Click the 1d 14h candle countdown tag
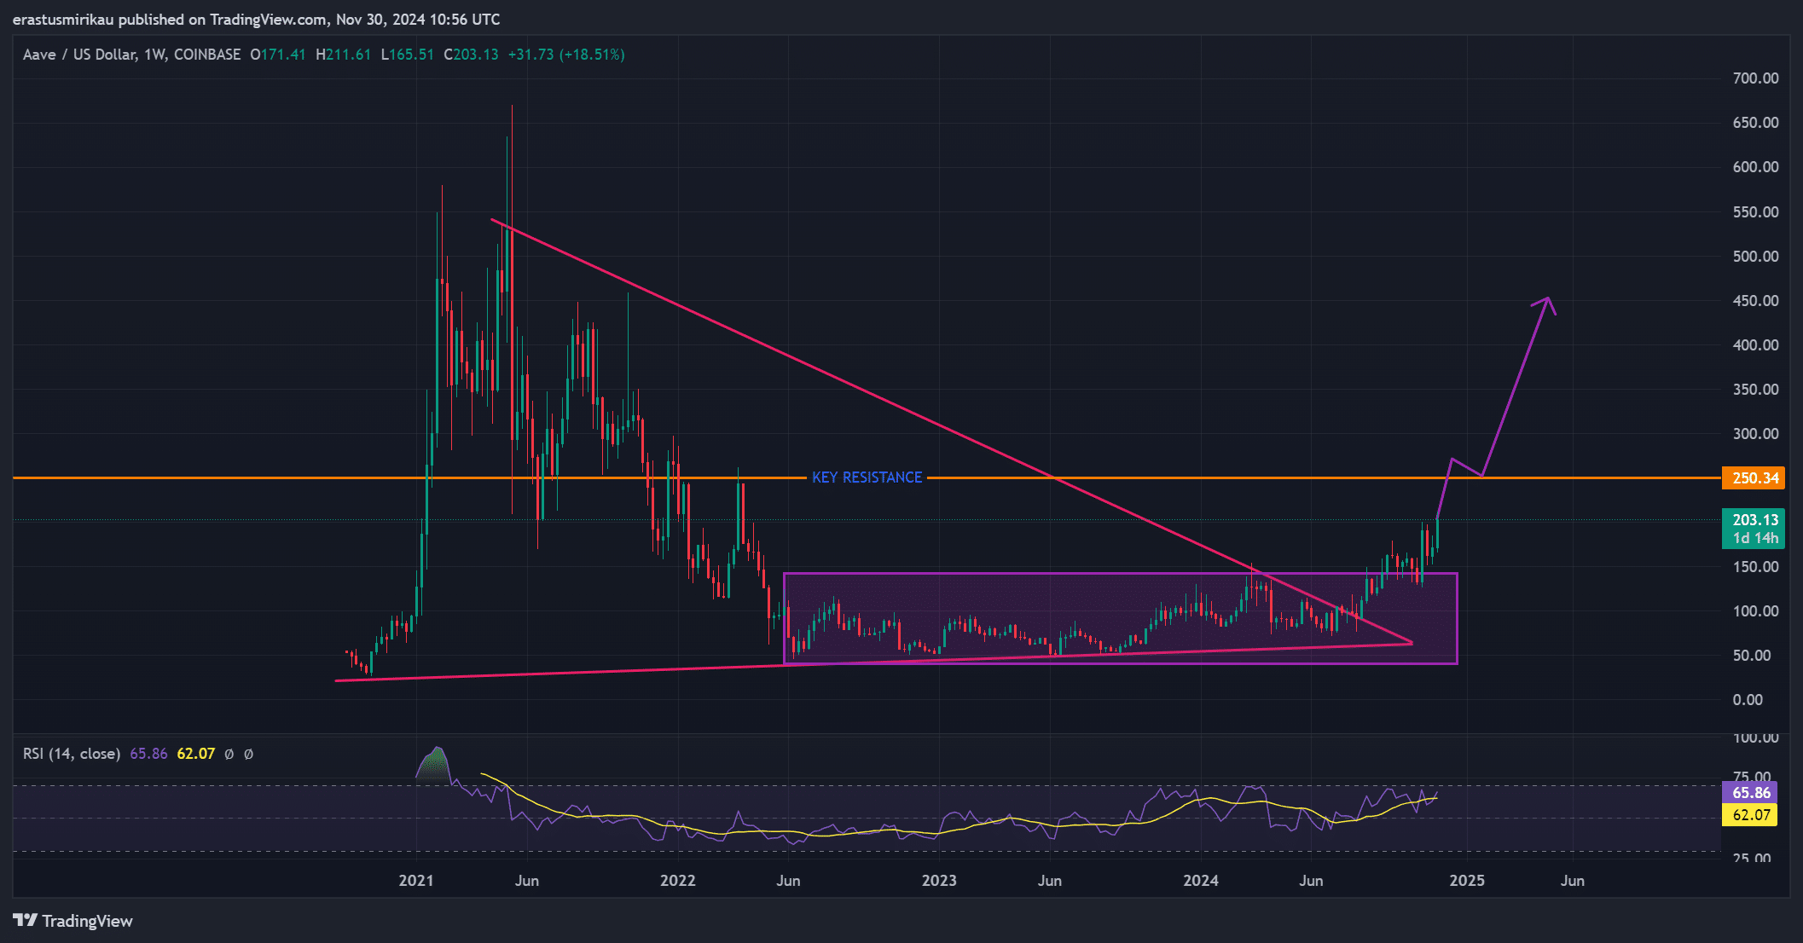The image size is (1803, 943). point(1754,538)
